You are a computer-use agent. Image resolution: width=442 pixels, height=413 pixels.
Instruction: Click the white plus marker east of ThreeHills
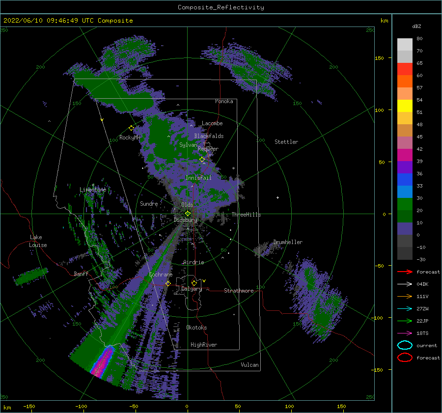click(x=277, y=197)
